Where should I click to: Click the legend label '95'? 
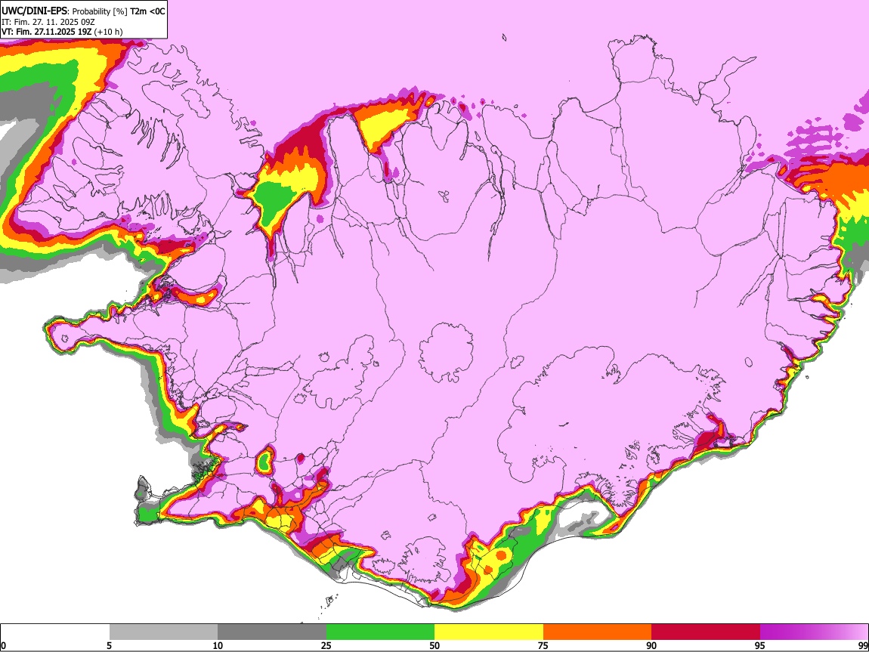click(760, 646)
